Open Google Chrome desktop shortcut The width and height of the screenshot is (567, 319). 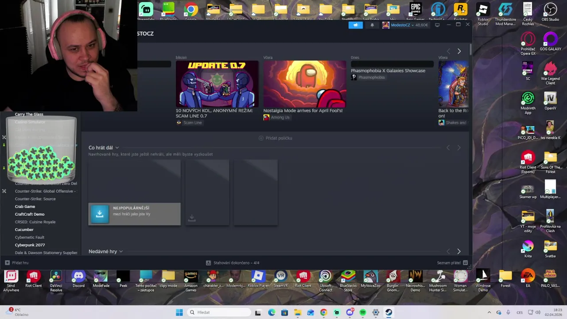tap(191, 12)
